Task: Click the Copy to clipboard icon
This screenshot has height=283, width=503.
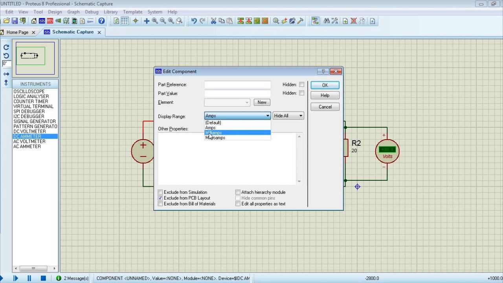Action: tap(222, 21)
